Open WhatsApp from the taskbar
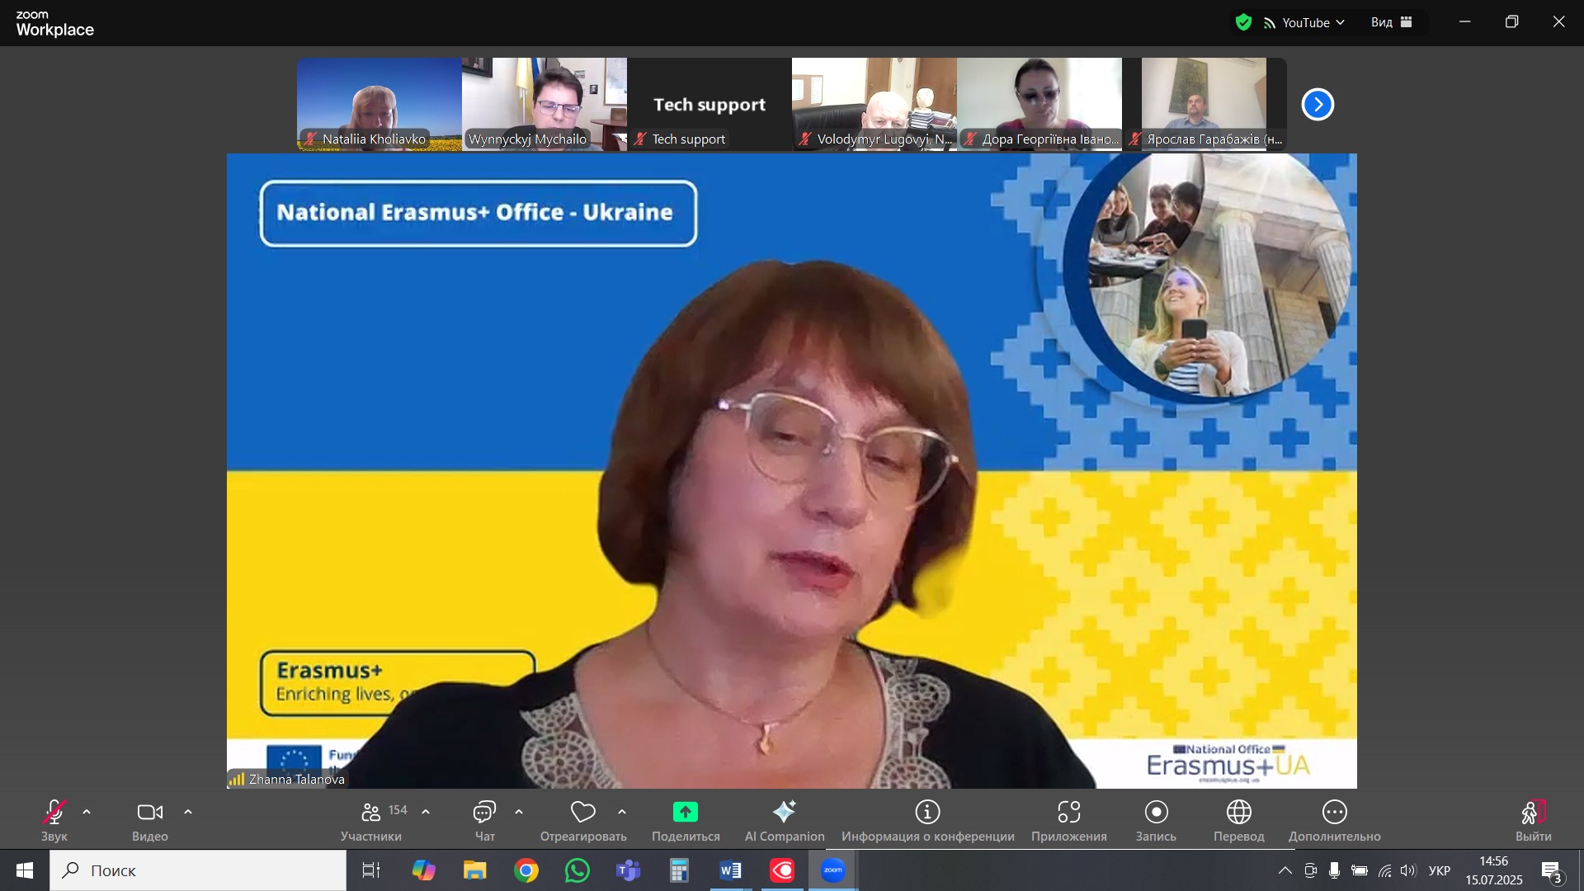This screenshot has height=891, width=1584. [x=577, y=870]
